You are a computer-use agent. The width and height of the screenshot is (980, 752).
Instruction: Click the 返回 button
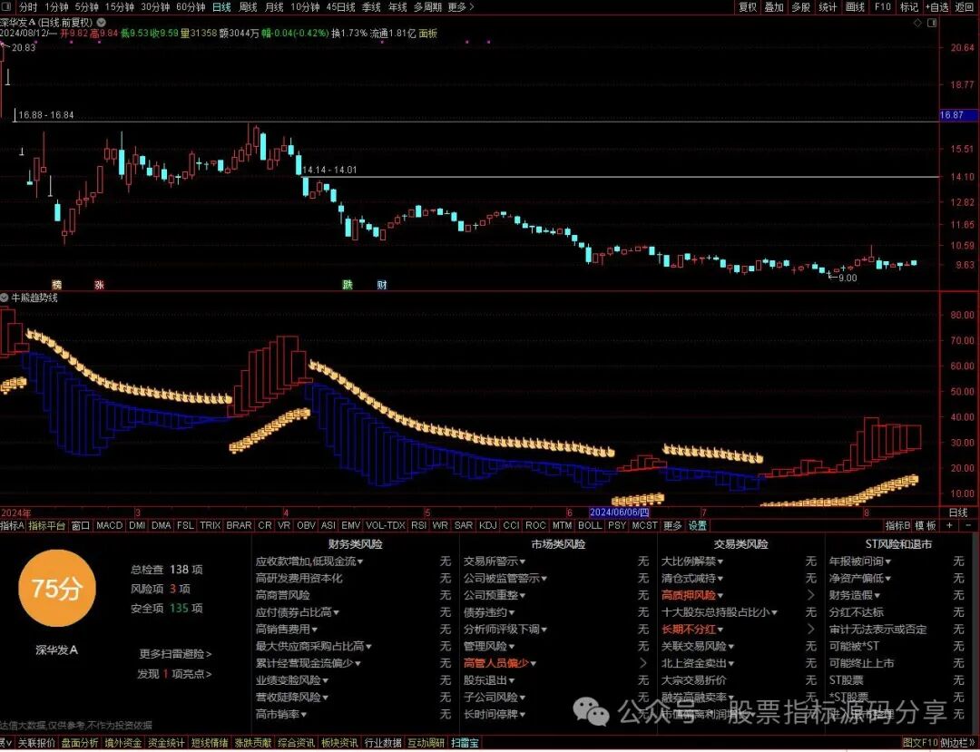(x=964, y=7)
